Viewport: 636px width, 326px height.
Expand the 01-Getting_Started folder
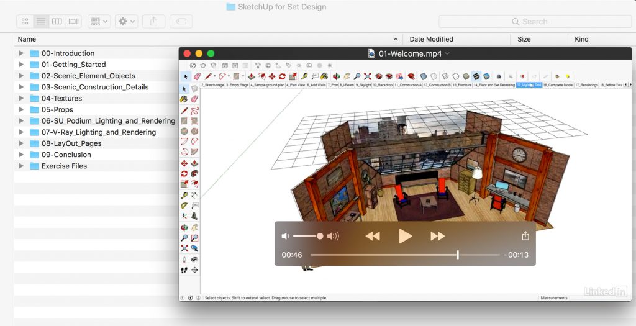(x=21, y=65)
